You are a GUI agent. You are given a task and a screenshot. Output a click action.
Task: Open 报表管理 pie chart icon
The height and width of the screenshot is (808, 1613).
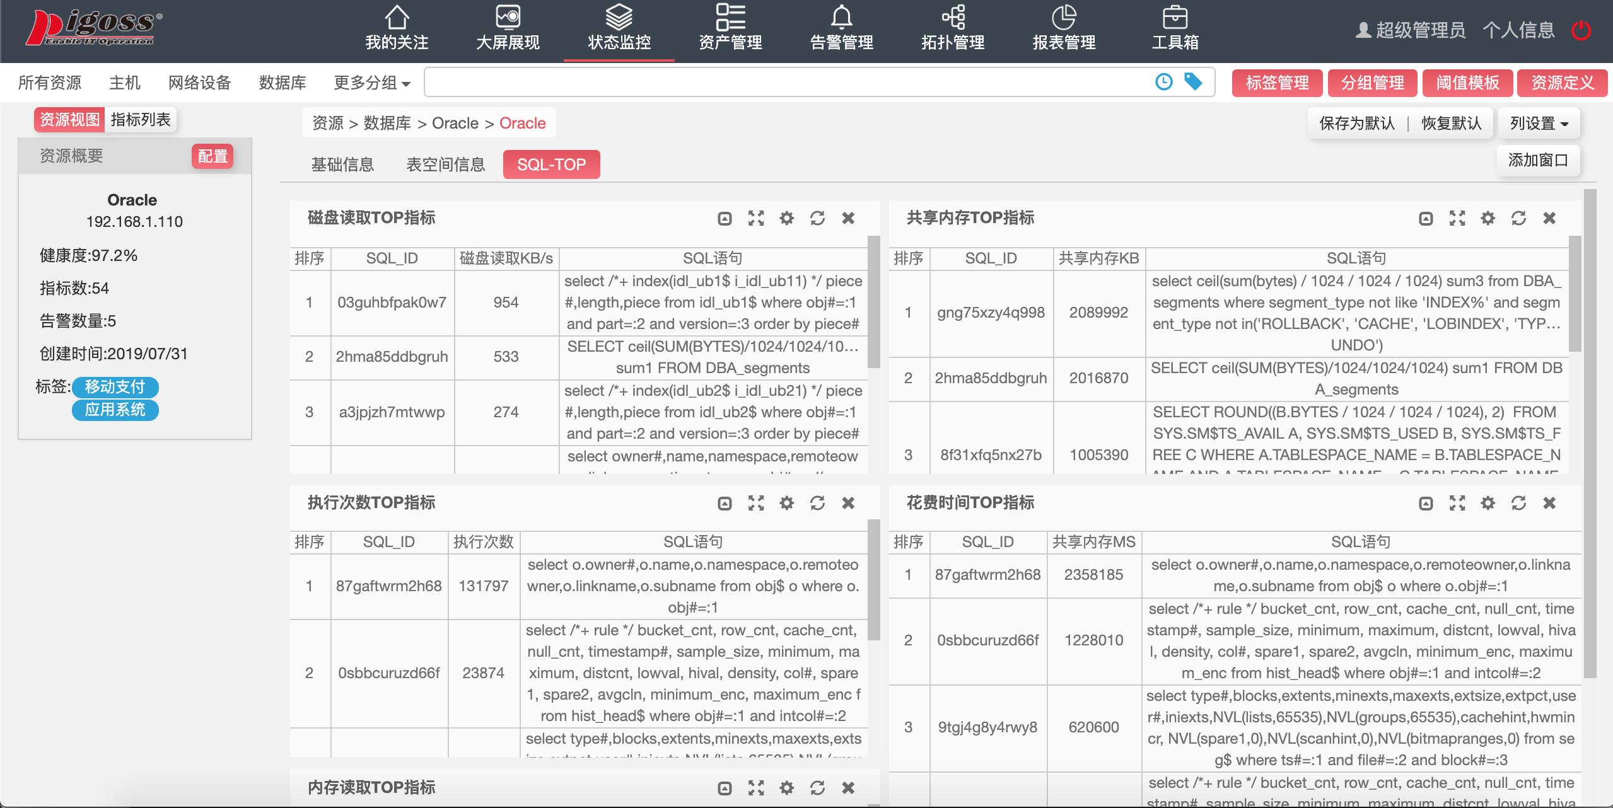1064,17
